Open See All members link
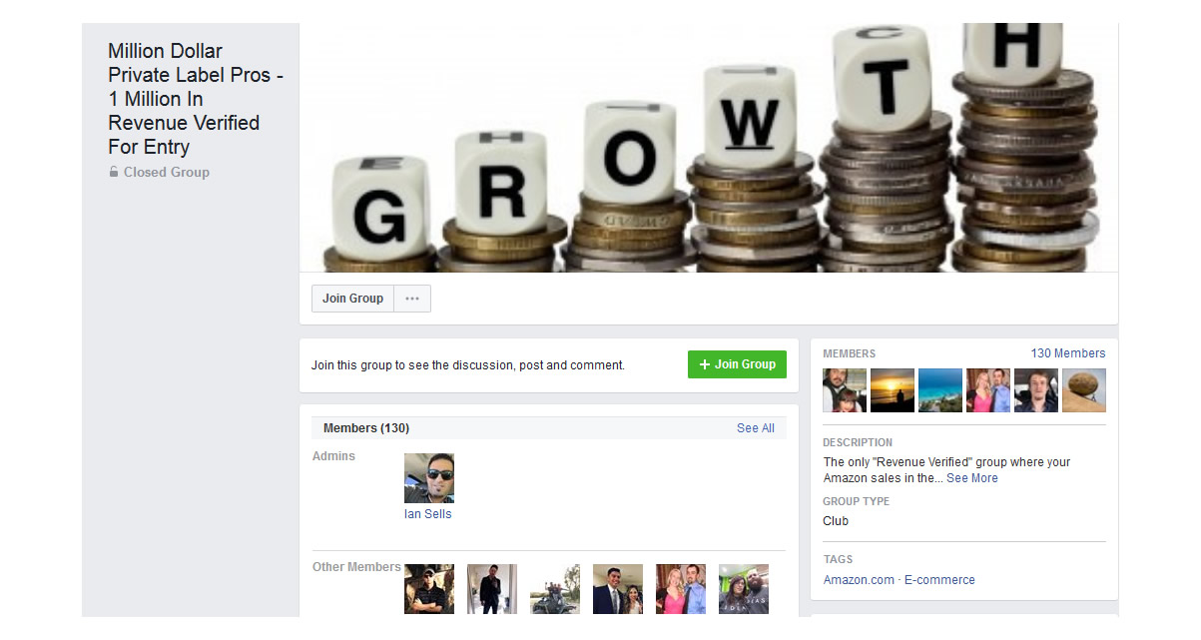The image size is (1201, 640). [756, 428]
